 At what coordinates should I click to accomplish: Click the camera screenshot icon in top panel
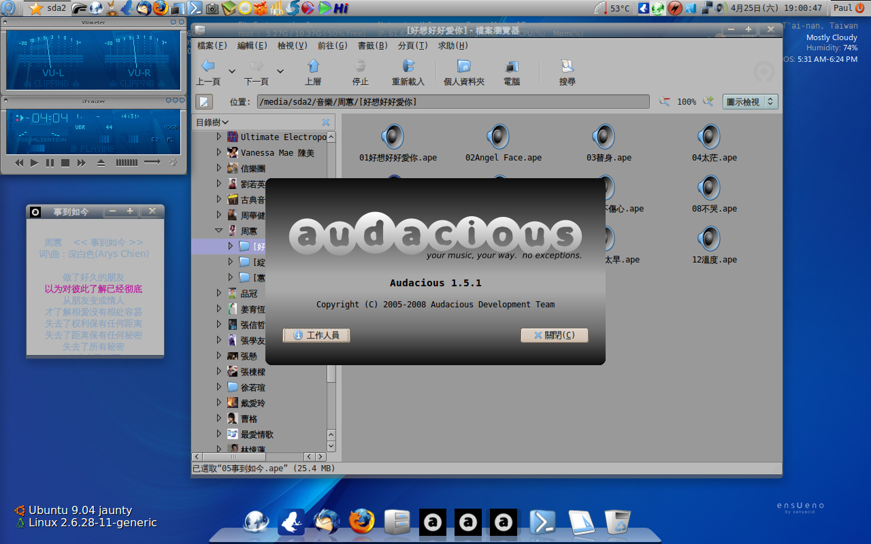[212, 8]
